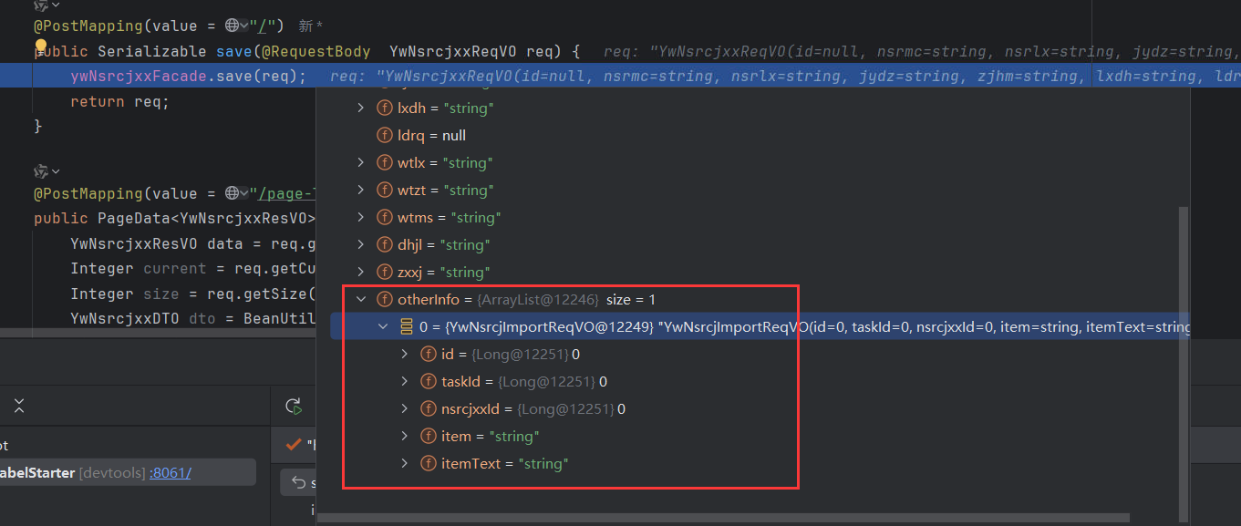The image size is (1241, 526).
Task: Select the ldrq = null row
Action: click(x=753, y=135)
